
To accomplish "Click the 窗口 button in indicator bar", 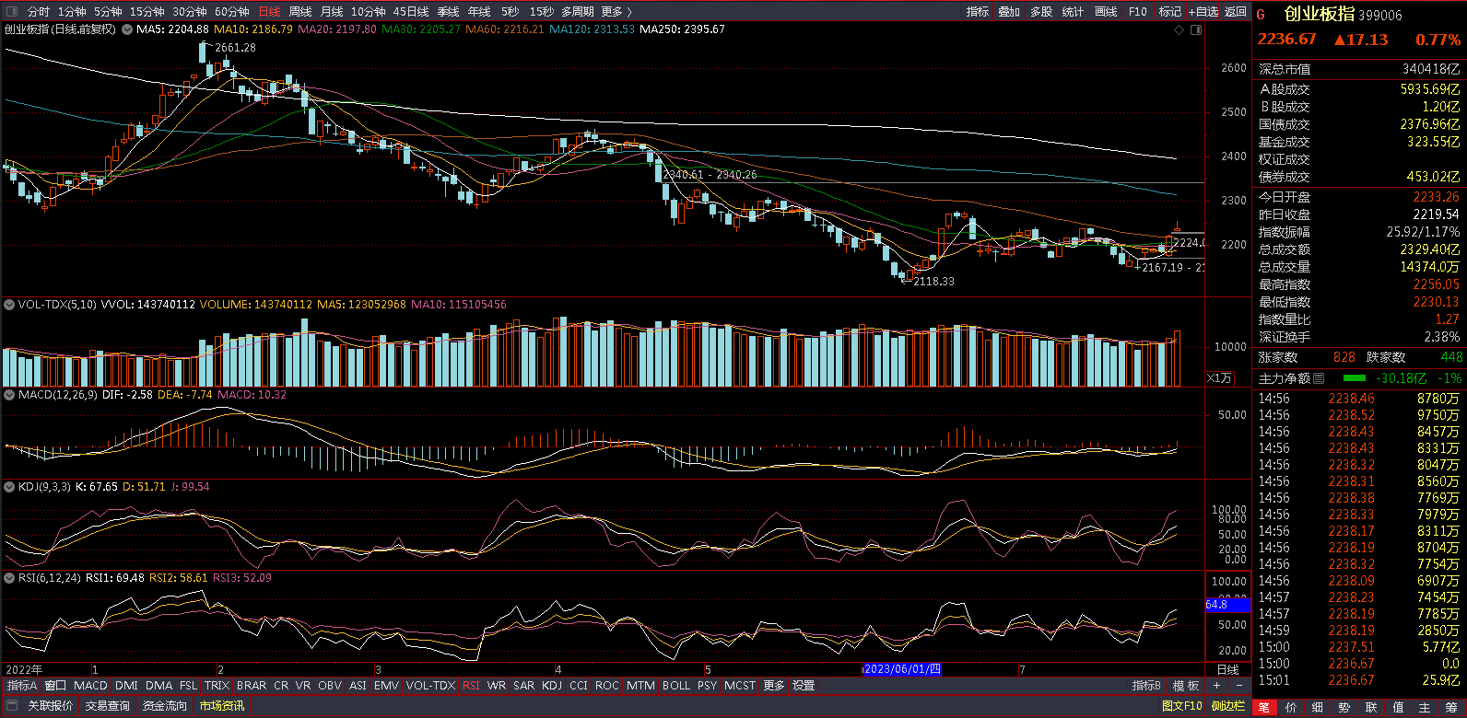I will point(56,686).
